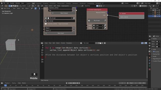Clear the Cube object field with X
This screenshot has width=161, height=90.
103,25
